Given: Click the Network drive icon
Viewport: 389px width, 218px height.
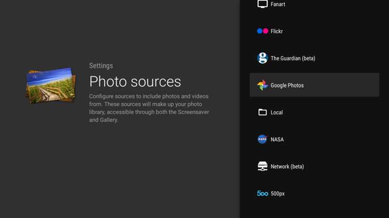Looking at the screenshot, I should [x=262, y=166].
